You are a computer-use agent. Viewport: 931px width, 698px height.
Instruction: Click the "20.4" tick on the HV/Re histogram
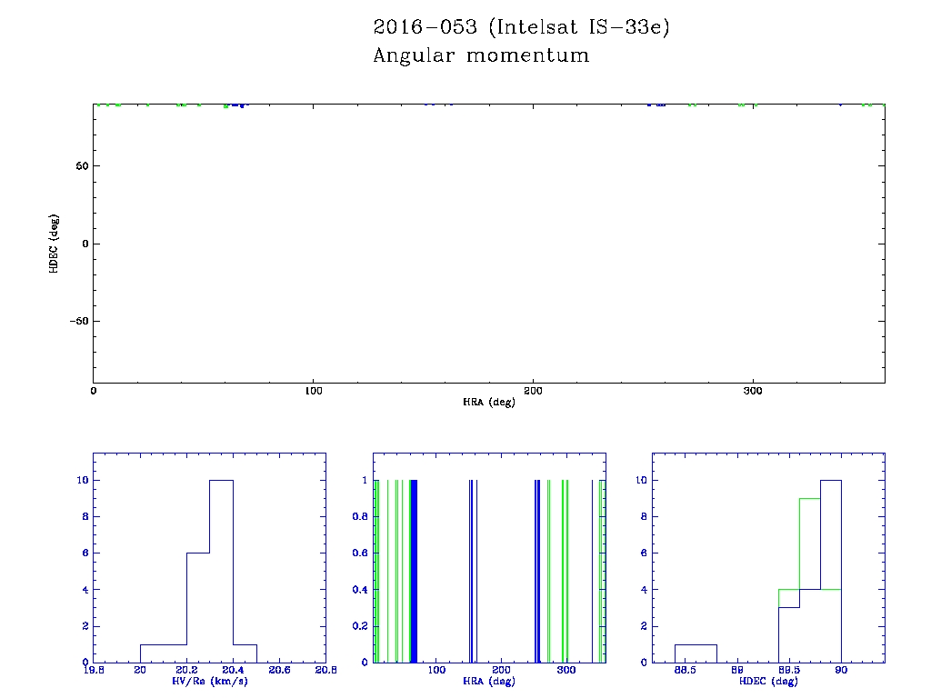233,670
